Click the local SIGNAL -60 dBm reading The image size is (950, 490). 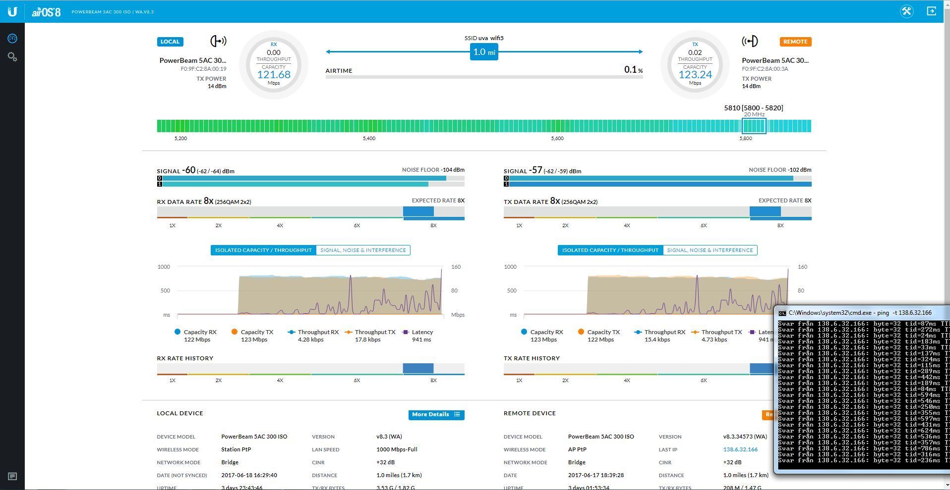[195, 170]
